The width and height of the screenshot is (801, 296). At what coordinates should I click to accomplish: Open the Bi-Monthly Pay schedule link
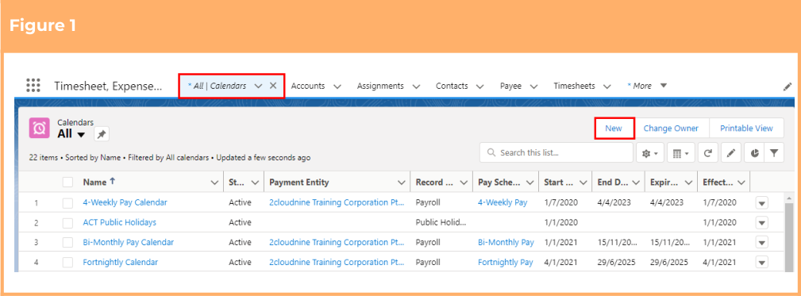pyautogui.click(x=506, y=242)
